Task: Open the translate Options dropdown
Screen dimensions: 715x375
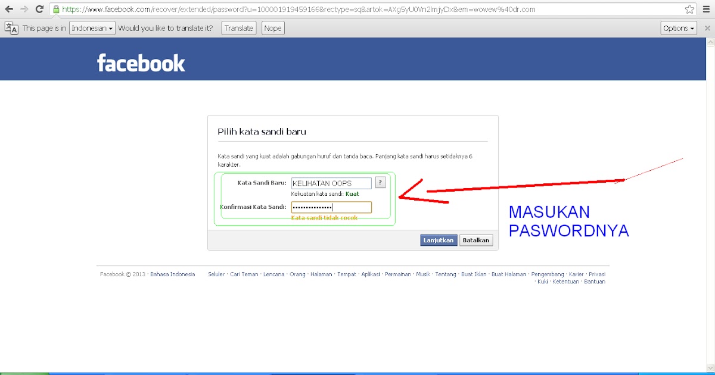Action: tap(679, 28)
